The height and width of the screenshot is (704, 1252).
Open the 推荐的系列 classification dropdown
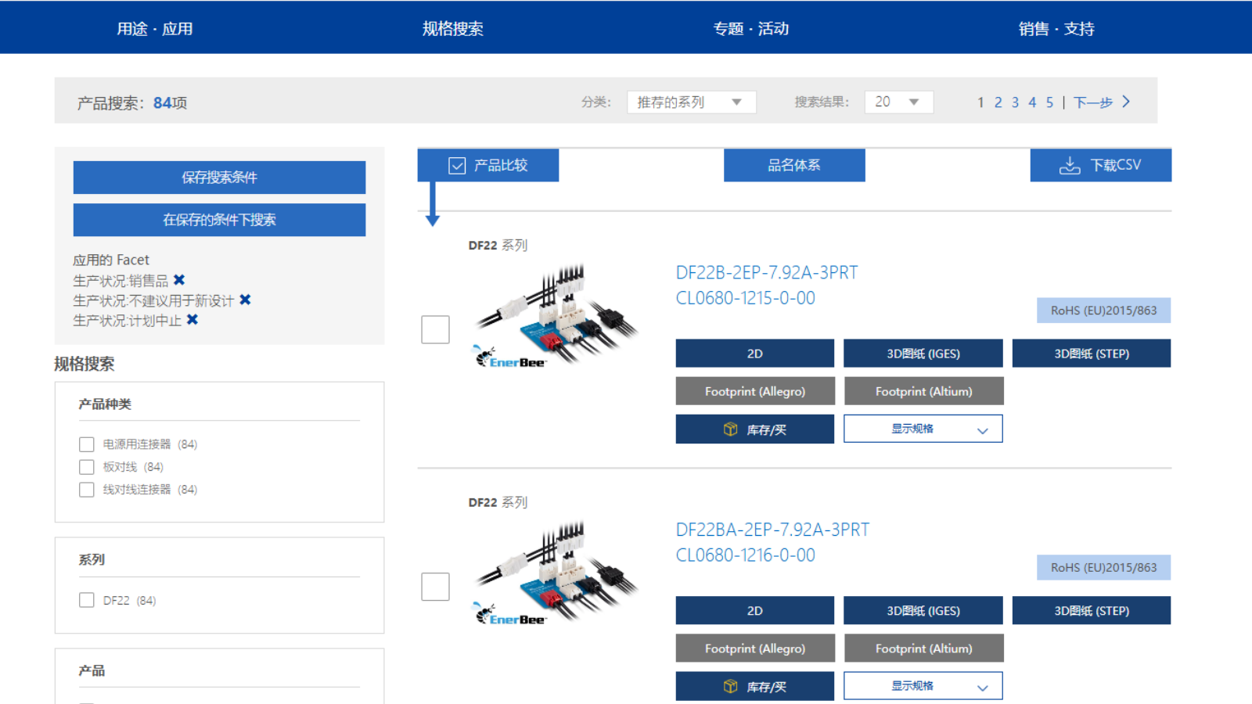(x=691, y=101)
